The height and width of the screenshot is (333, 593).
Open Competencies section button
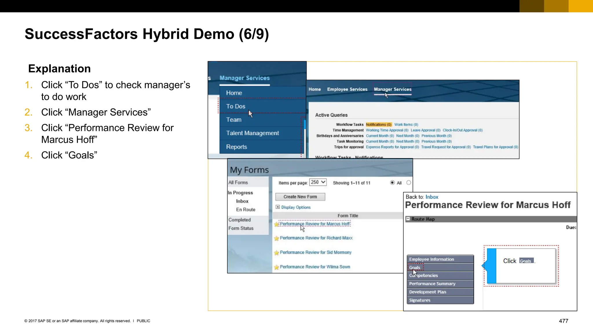pyautogui.click(x=440, y=275)
